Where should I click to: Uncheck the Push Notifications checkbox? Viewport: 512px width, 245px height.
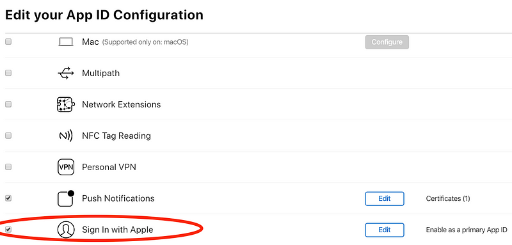8,198
